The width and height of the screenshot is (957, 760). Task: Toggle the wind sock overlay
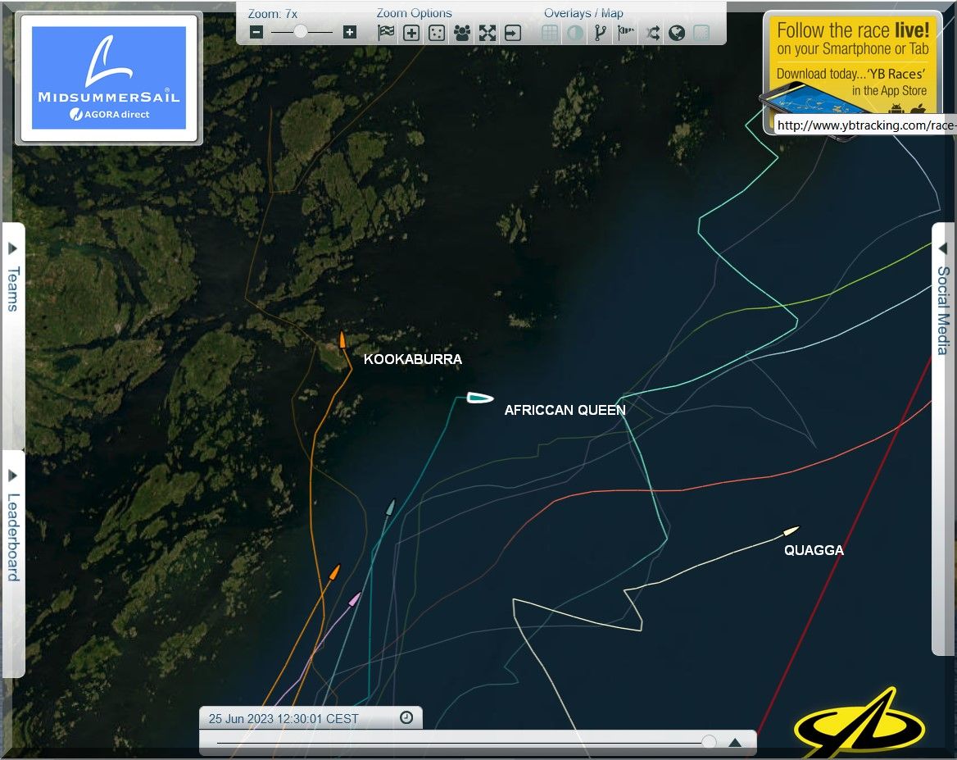[626, 33]
